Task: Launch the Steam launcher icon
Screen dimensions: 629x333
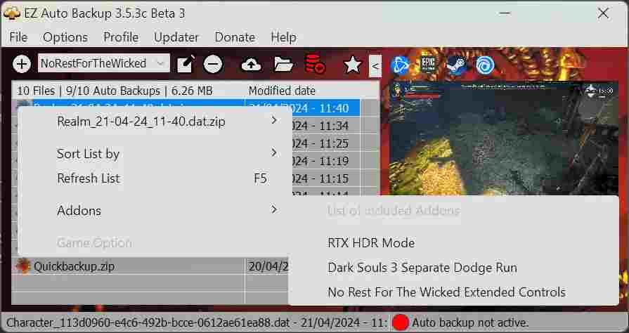Action: coord(457,65)
